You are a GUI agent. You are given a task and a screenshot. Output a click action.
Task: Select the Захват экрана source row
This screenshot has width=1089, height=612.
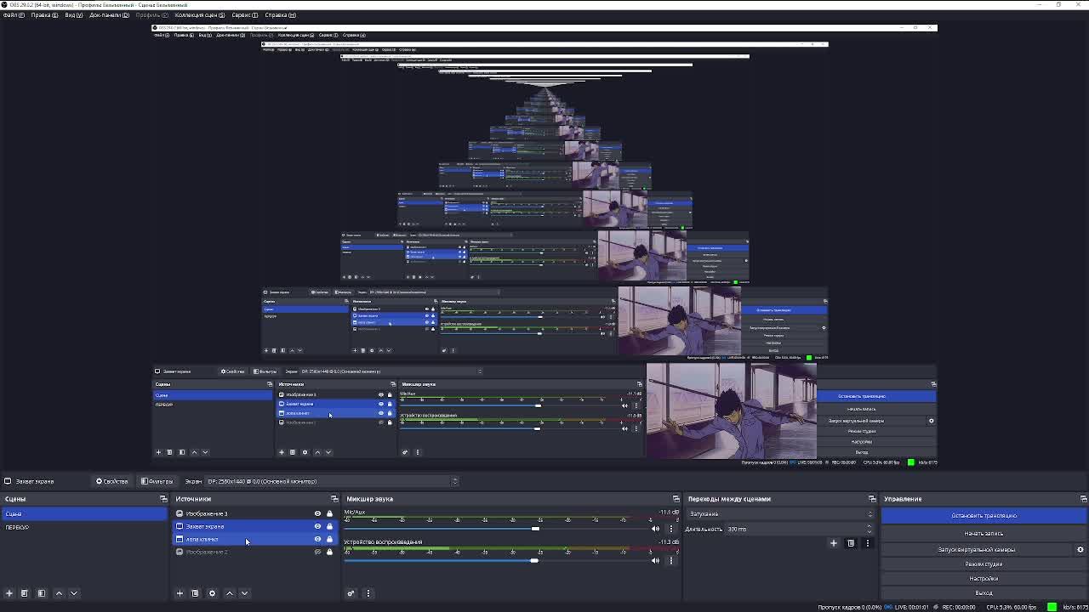click(255, 526)
